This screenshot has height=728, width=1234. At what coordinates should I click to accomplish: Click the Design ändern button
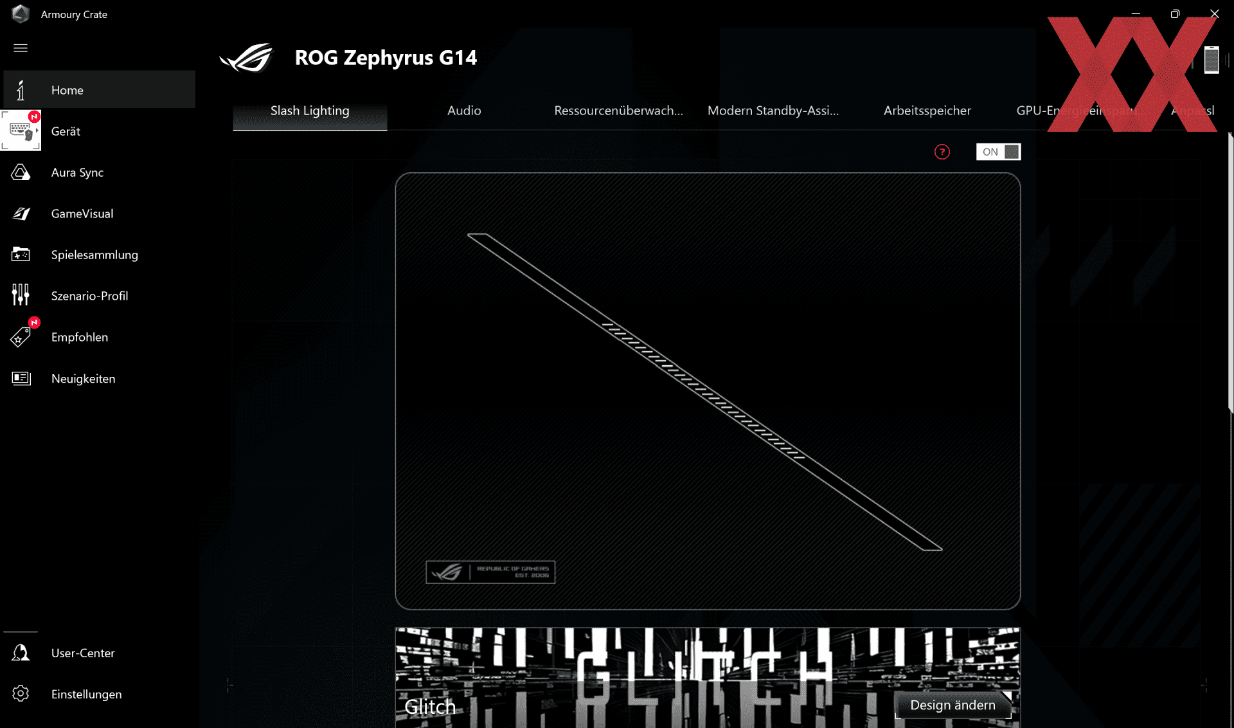(953, 705)
